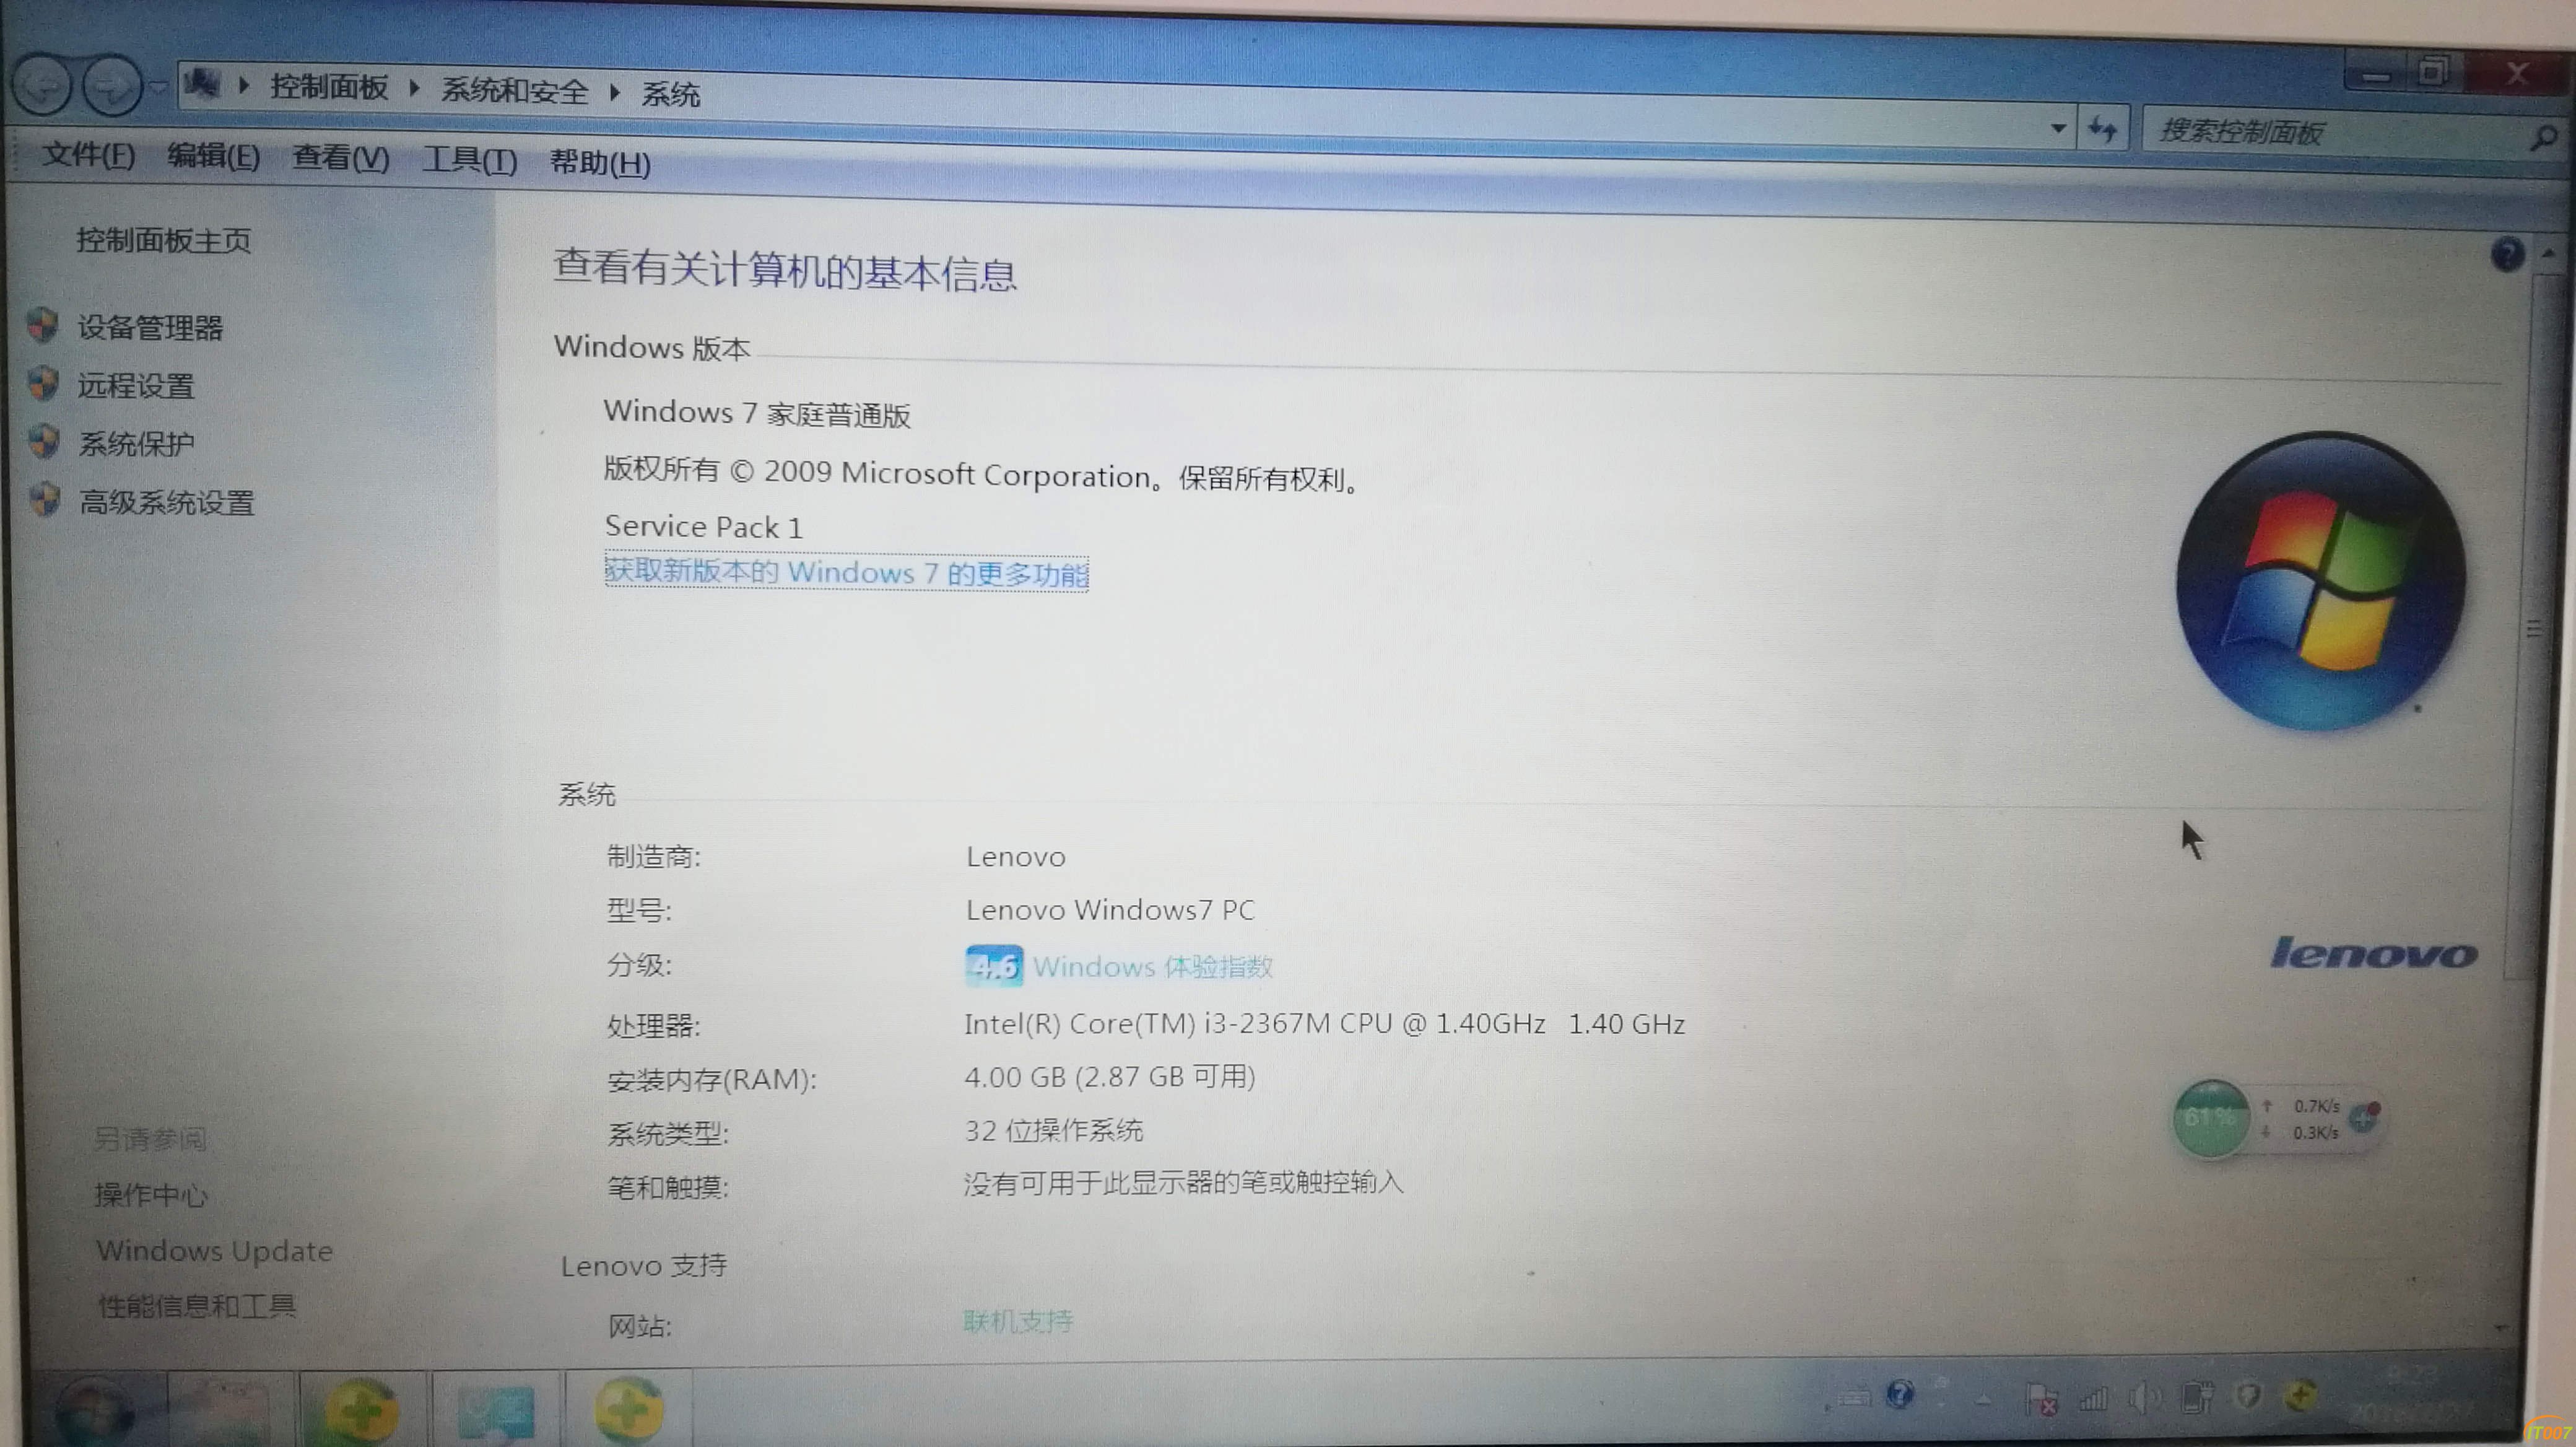
Task: Click the volume speaker tray icon
Action: [2145, 1397]
